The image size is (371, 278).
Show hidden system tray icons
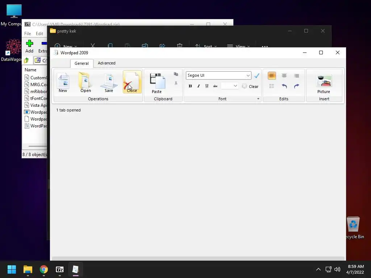pyautogui.click(x=318, y=269)
